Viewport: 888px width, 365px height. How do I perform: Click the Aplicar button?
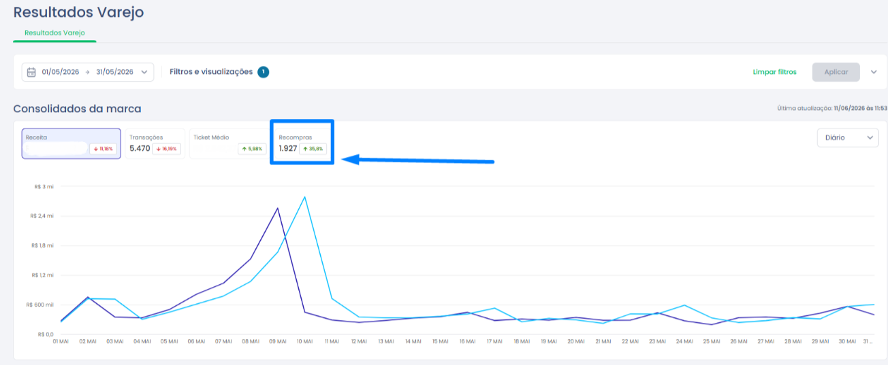[x=836, y=72]
